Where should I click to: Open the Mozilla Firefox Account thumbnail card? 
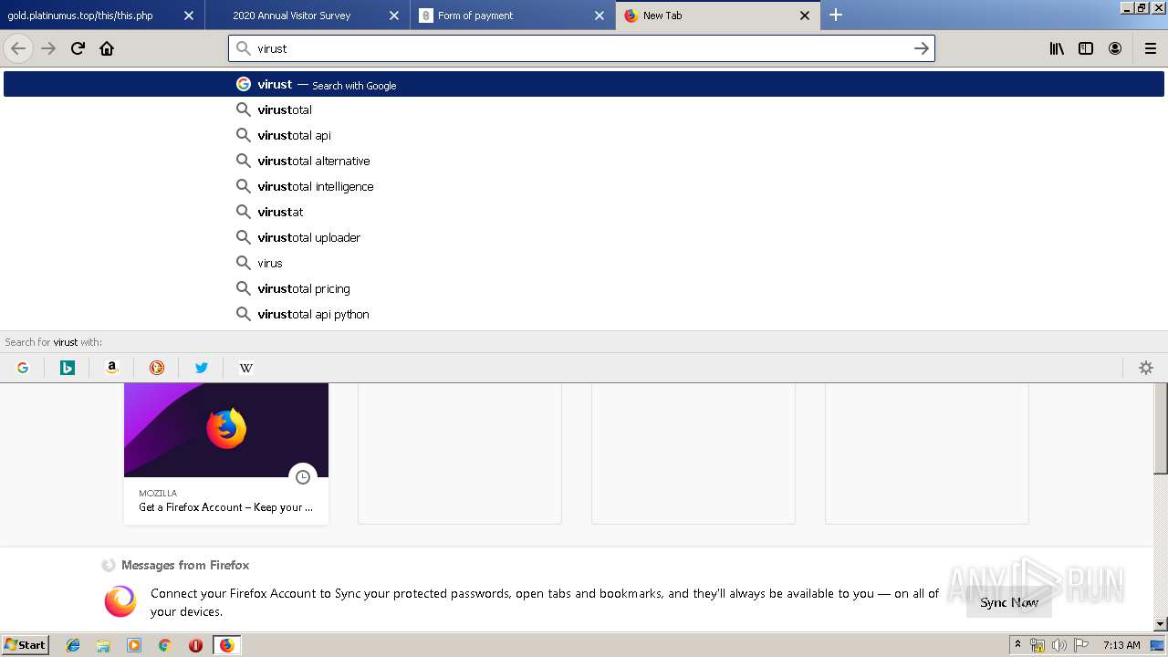tap(226, 454)
